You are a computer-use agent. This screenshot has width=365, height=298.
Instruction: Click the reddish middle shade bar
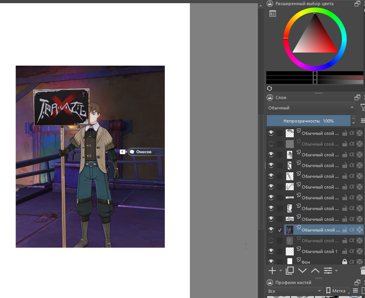[315, 78]
